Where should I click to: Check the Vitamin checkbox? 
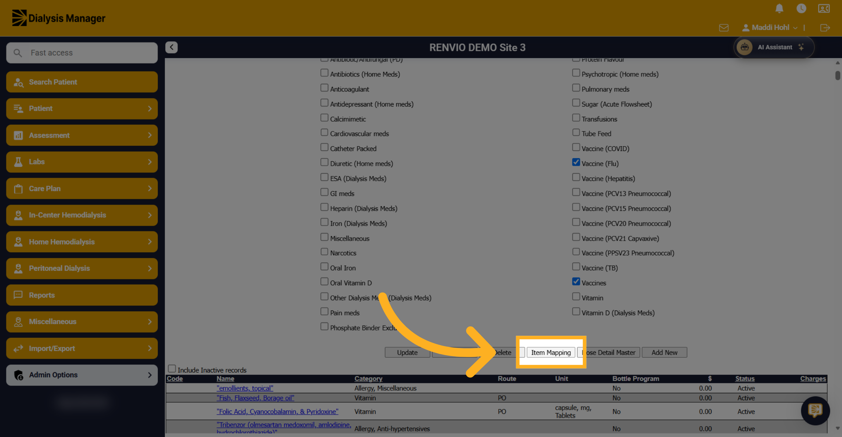(576, 297)
